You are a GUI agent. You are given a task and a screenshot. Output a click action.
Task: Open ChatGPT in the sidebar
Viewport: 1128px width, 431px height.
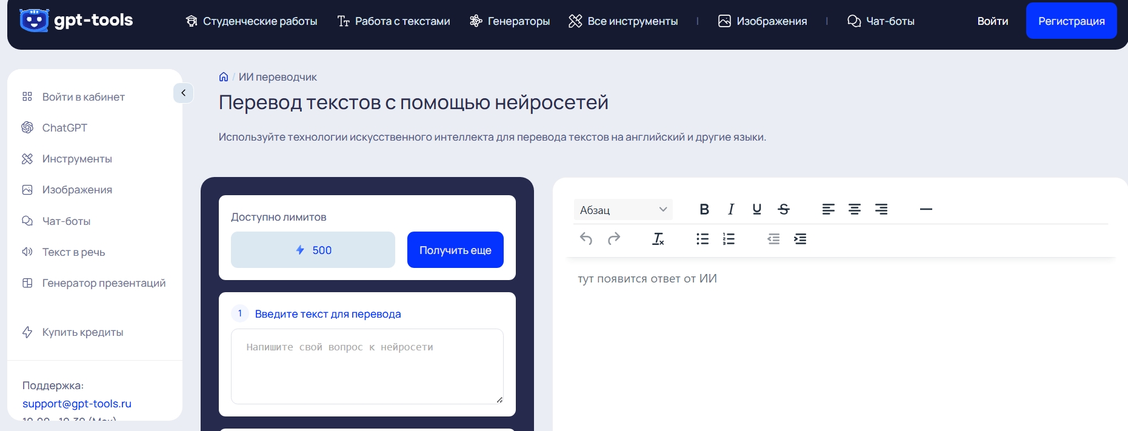pos(55,128)
